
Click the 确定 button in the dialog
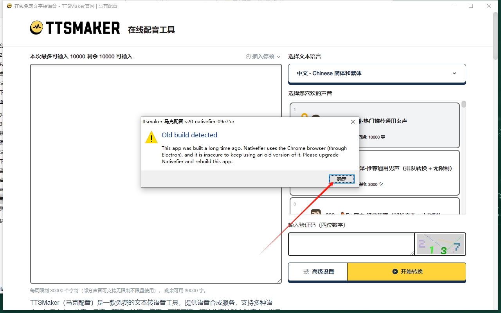click(x=342, y=179)
